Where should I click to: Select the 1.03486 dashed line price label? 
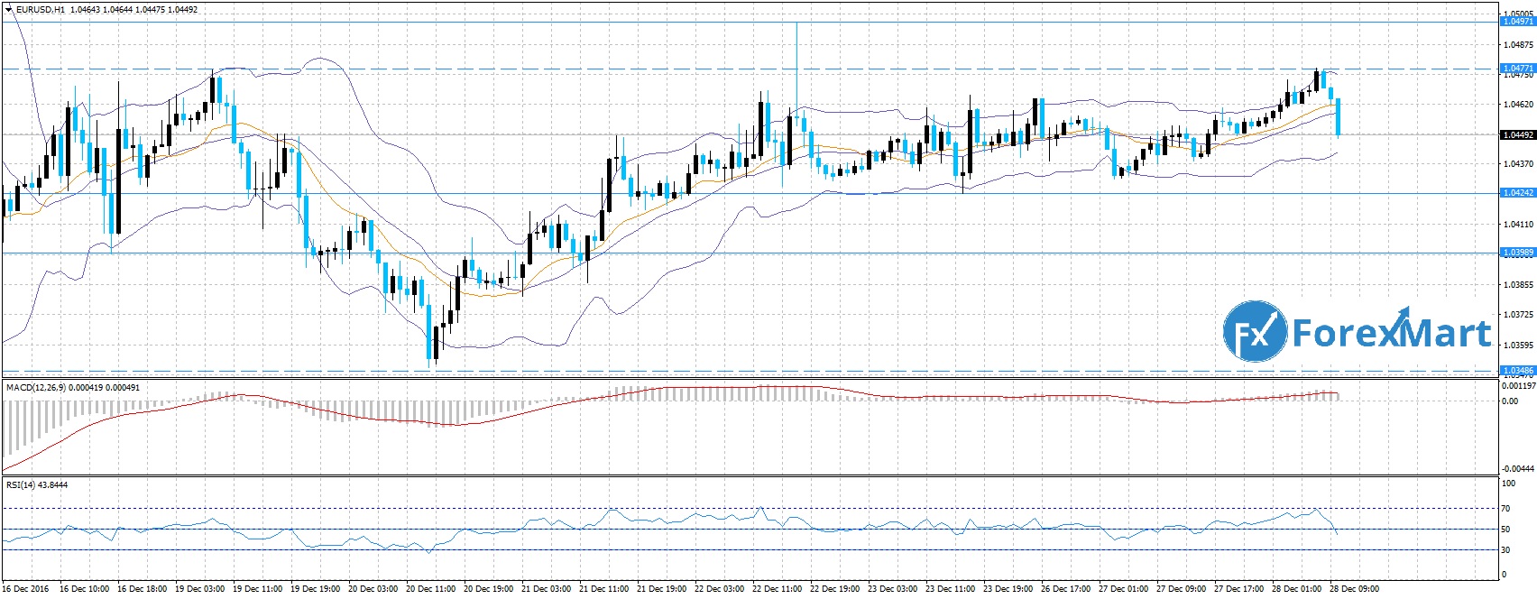(x=1517, y=370)
